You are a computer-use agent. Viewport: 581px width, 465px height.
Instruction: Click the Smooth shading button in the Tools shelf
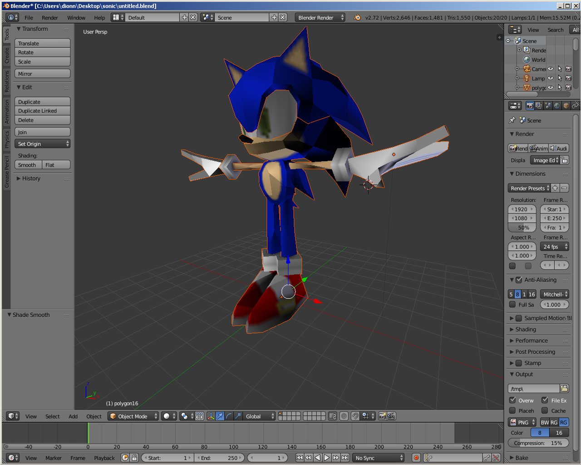point(28,165)
